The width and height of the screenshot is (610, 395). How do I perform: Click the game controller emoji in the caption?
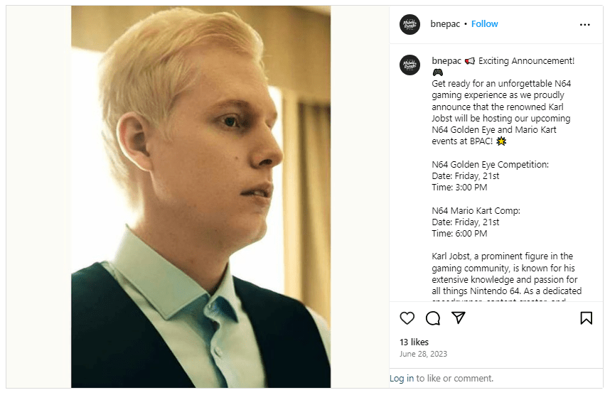(438, 72)
